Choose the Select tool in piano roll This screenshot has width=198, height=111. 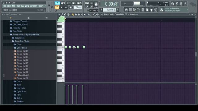(92, 14)
